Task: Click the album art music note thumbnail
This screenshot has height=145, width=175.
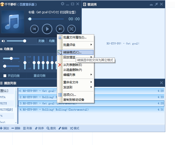Action: tap(13, 22)
